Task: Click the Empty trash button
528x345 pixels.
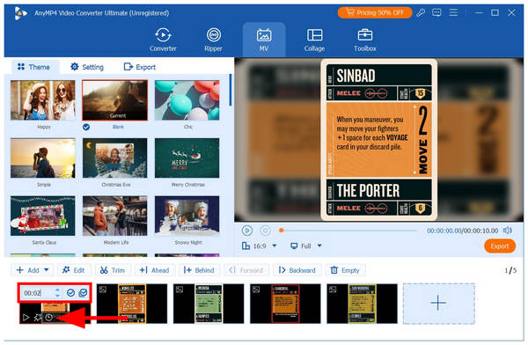Action: [x=345, y=270]
